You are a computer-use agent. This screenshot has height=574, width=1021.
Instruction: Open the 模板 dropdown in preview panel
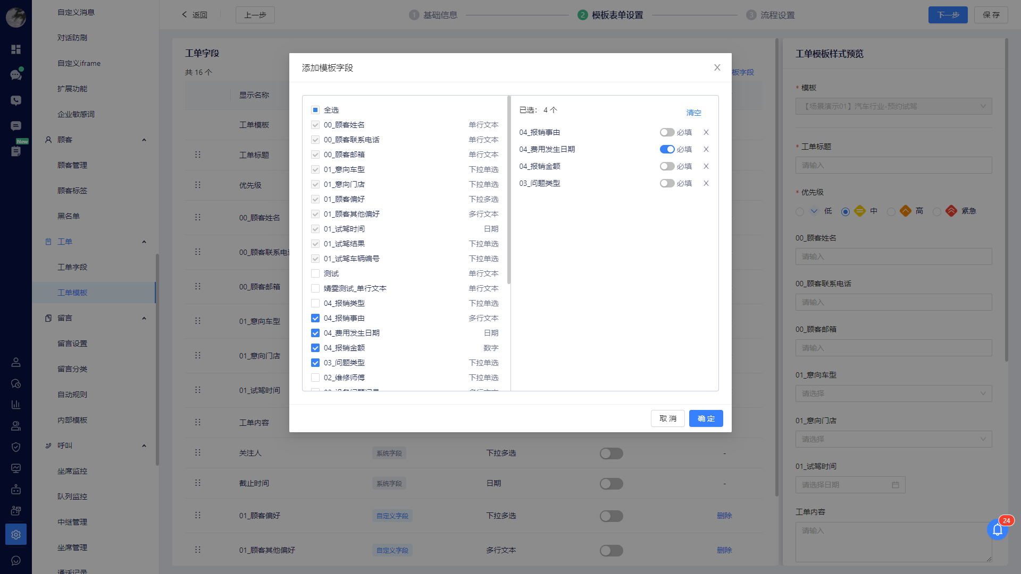coord(894,106)
